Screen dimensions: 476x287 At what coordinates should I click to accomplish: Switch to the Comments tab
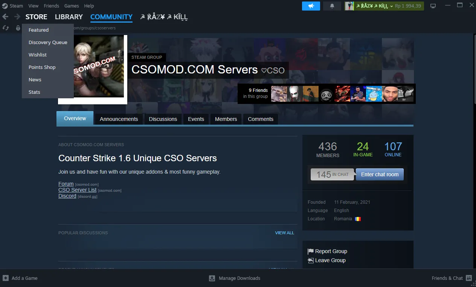pos(261,119)
